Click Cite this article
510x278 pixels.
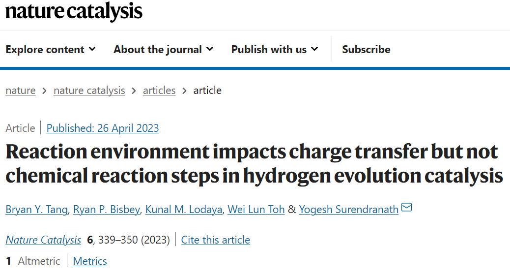[216, 240]
